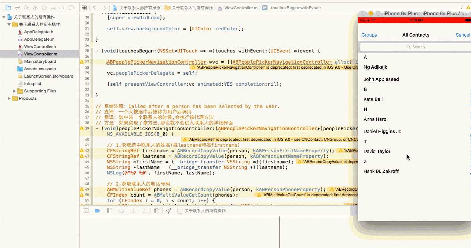
Task: Open the folder group in jump bar
Action: tap(189, 8)
